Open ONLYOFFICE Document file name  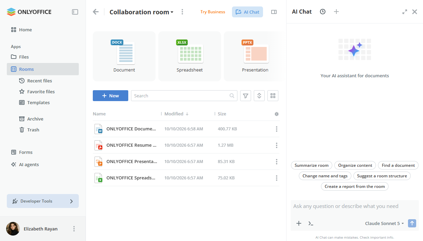click(x=131, y=129)
